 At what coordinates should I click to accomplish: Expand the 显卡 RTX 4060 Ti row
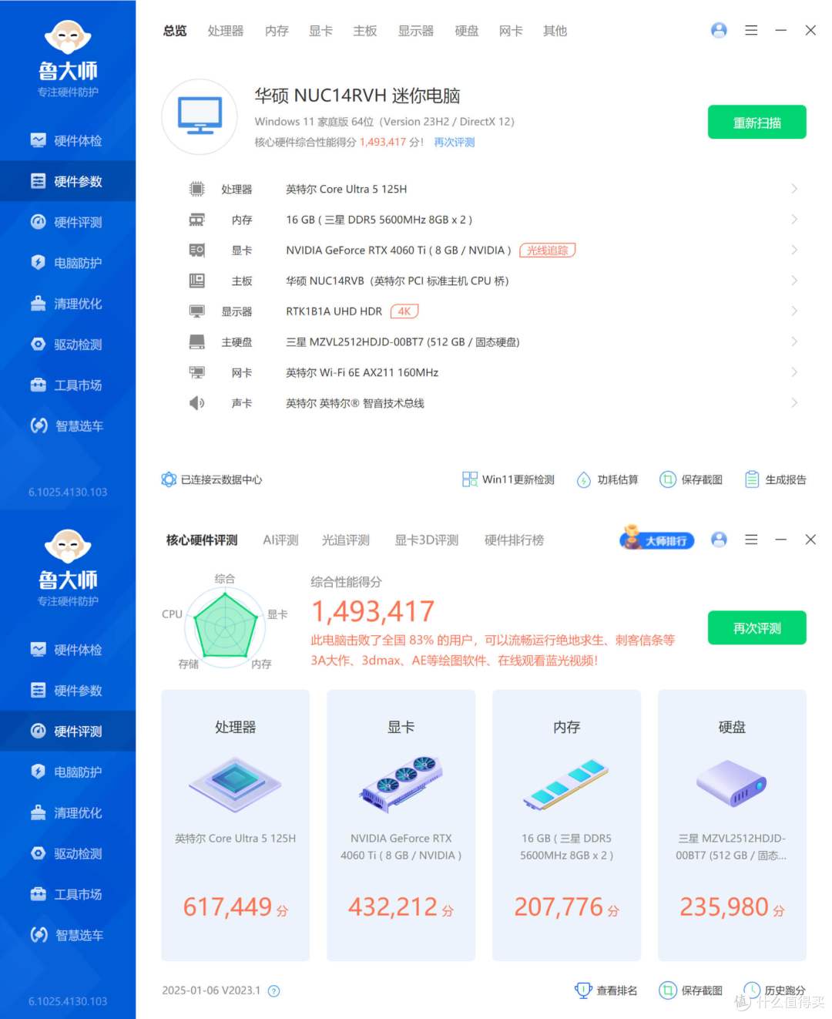pyautogui.click(x=492, y=251)
